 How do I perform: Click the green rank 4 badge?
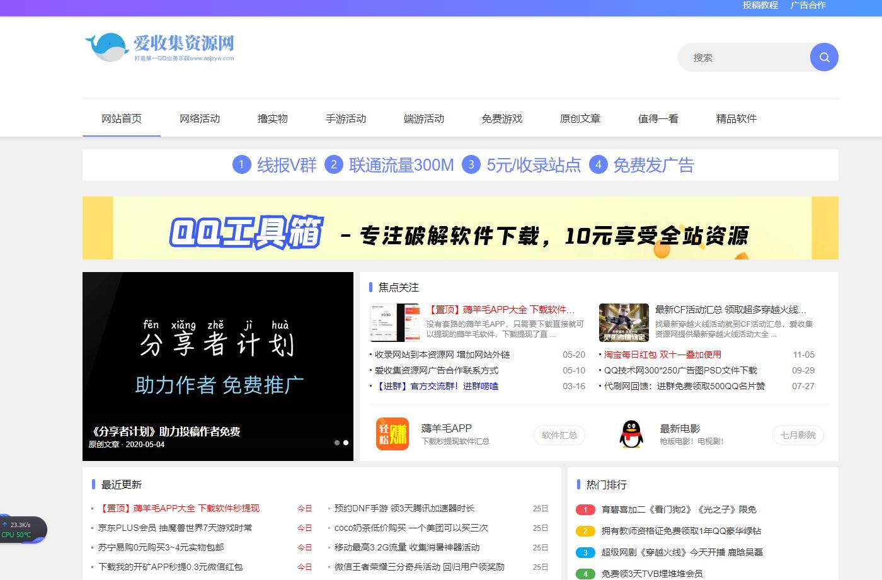coord(585,574)
